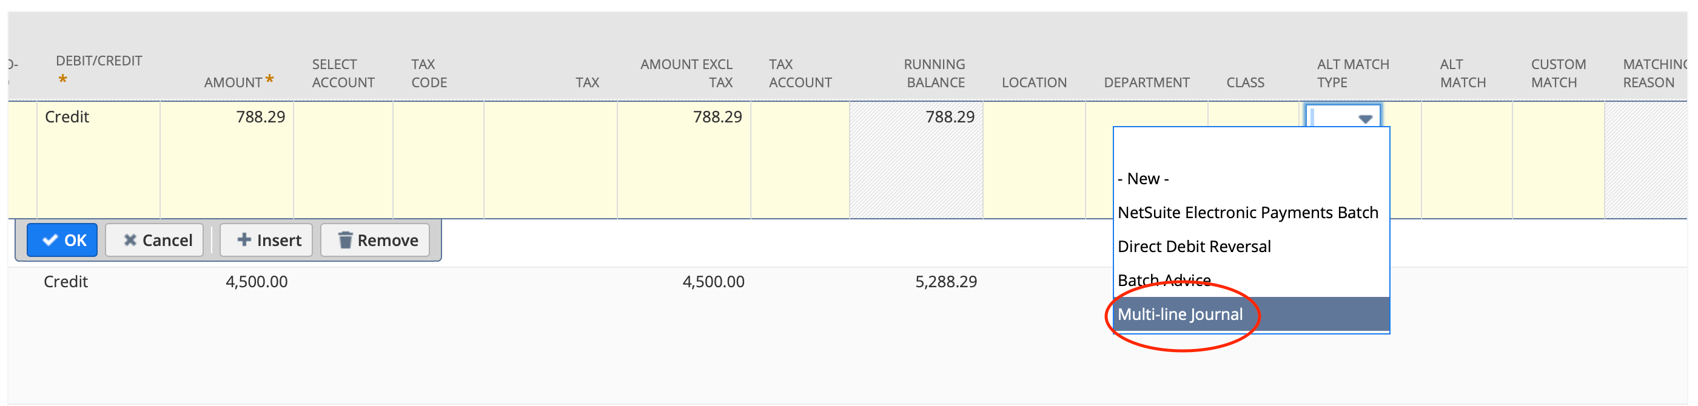Select Multi-line Journal option
Screen dimensions: 1698x406
coord(1251,314)
